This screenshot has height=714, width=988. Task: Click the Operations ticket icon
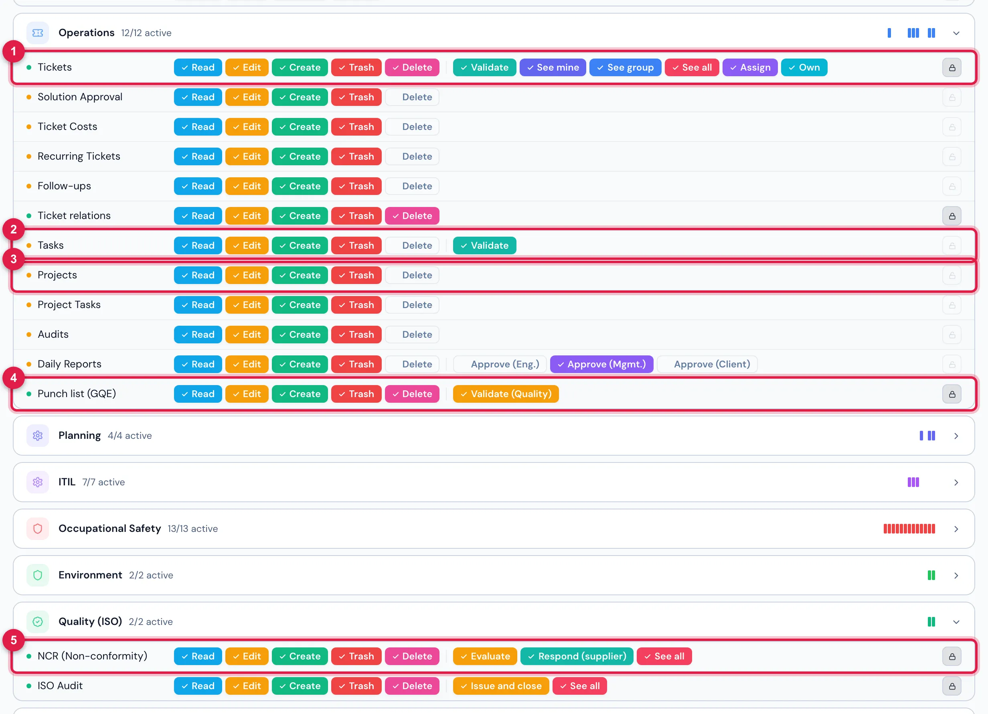pos(37,33)
